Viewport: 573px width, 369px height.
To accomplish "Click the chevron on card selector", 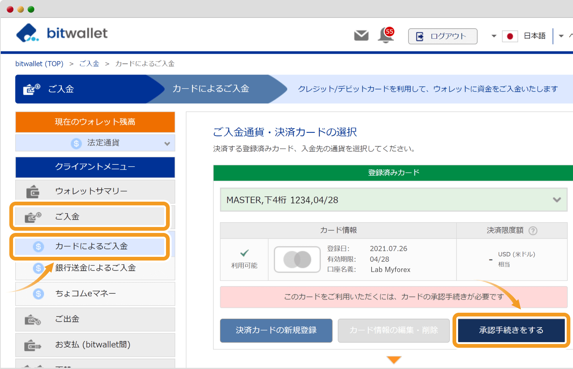I will 557,200.
